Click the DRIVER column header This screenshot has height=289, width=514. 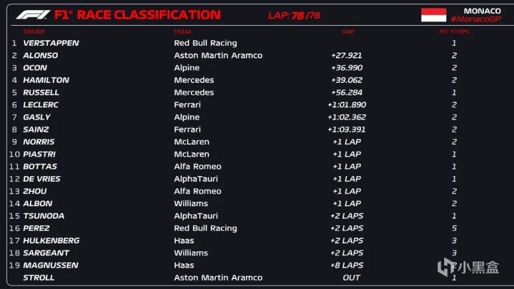[x=34, y=31]
